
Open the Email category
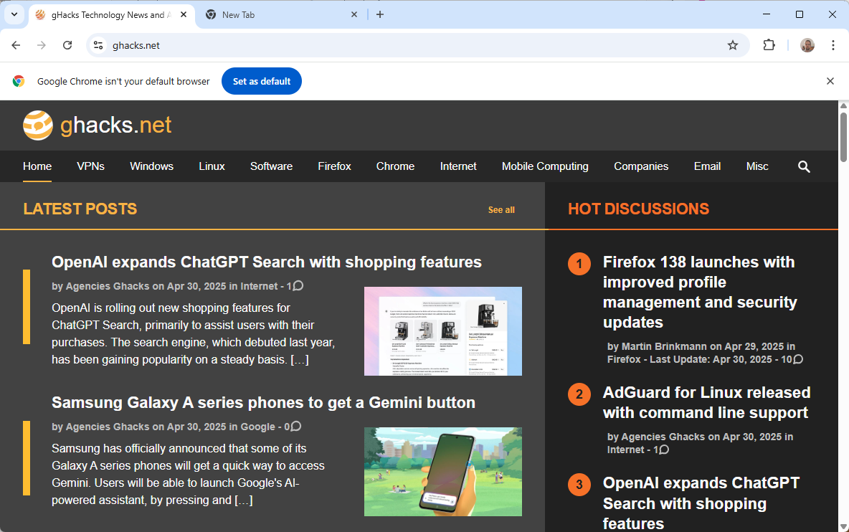point(707,166)
